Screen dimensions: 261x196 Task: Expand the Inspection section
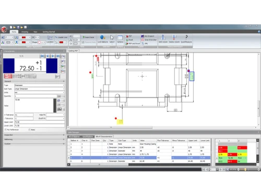34,135
